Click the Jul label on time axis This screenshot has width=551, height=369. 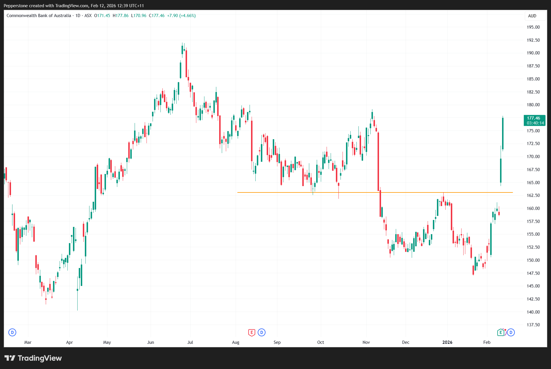point(190,342)
